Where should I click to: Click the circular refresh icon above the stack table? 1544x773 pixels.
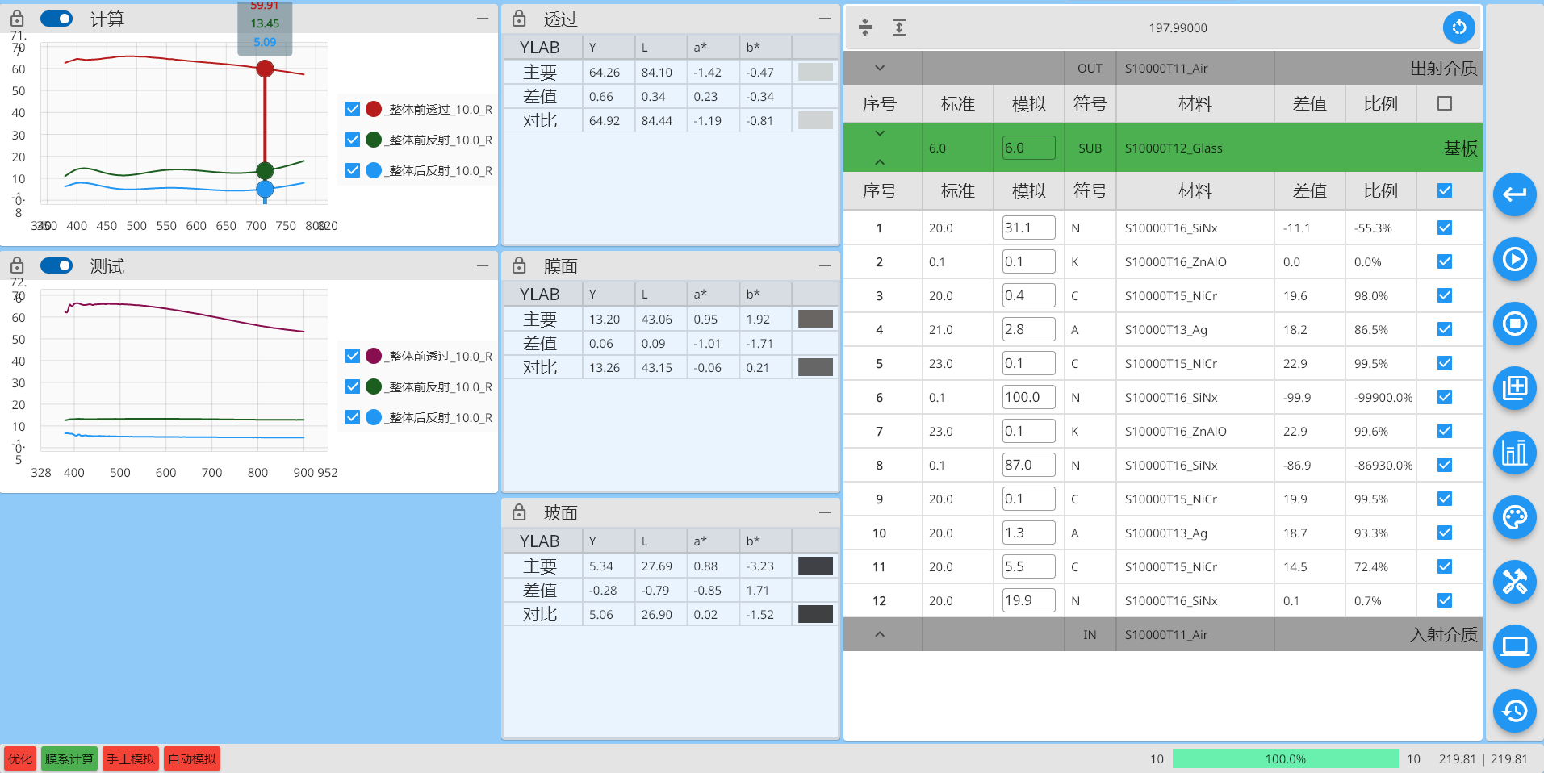tap(1458, 27)
